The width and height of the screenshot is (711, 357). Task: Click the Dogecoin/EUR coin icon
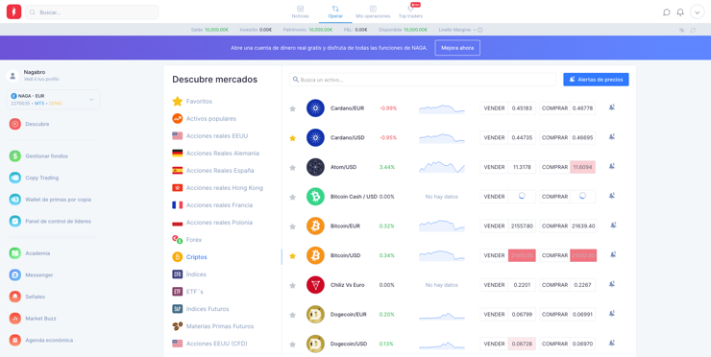tap(315, 315)
